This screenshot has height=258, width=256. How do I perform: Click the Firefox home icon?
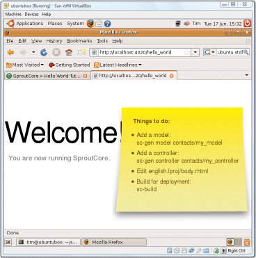[x=69, y=52]
